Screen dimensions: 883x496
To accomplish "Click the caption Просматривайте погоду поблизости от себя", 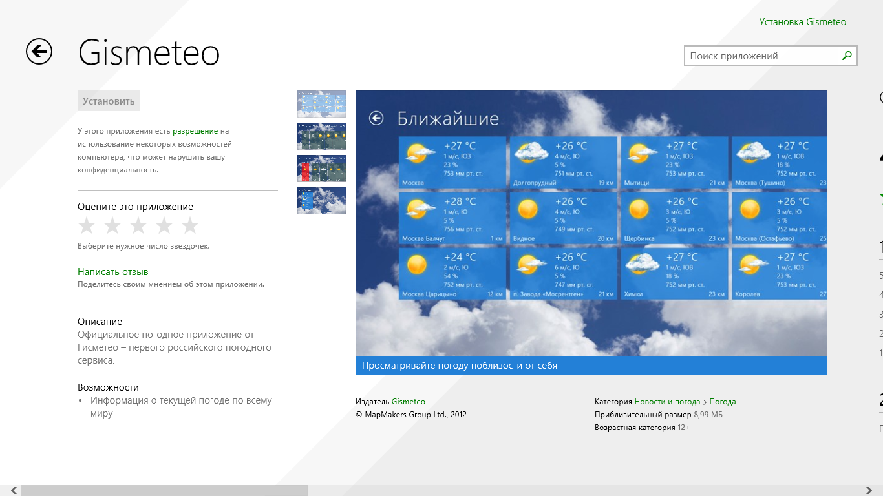I will 460,366.
